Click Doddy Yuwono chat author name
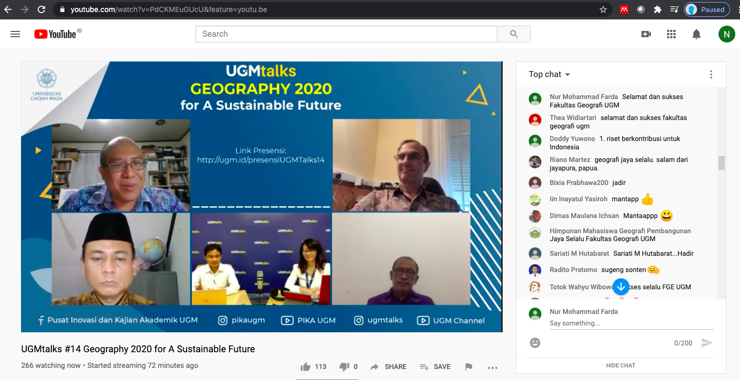 coord(572,139)
